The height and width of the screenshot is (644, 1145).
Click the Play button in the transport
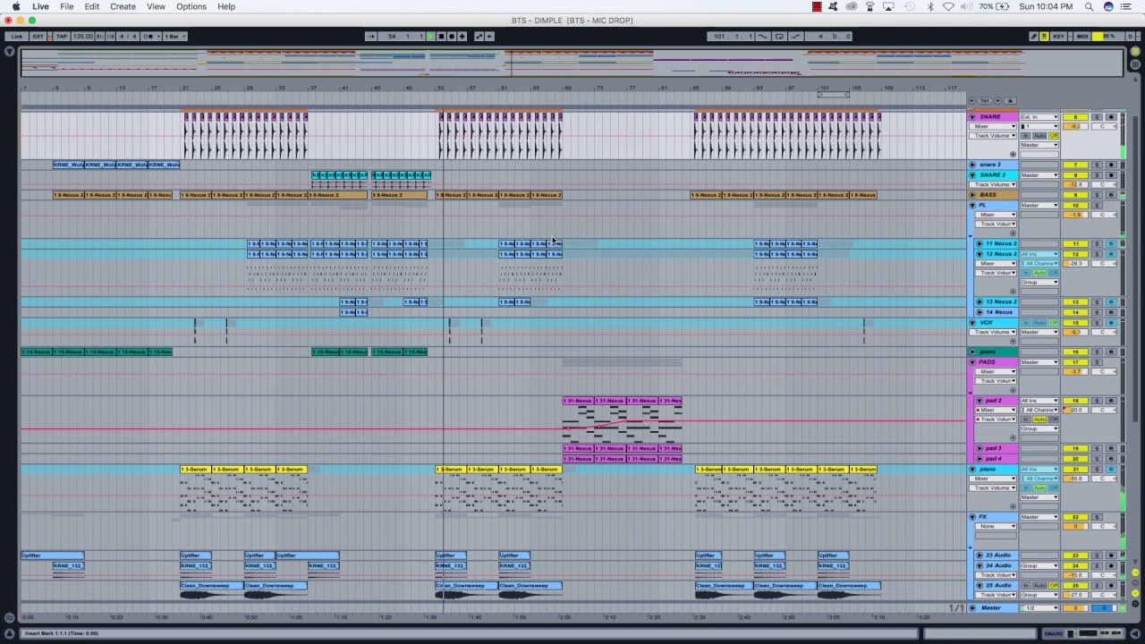(x=430, y=37)
